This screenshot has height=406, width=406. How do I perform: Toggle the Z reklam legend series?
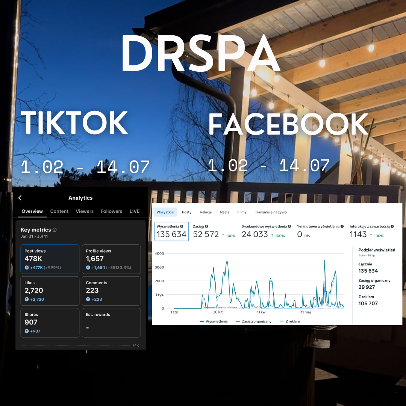290,321
